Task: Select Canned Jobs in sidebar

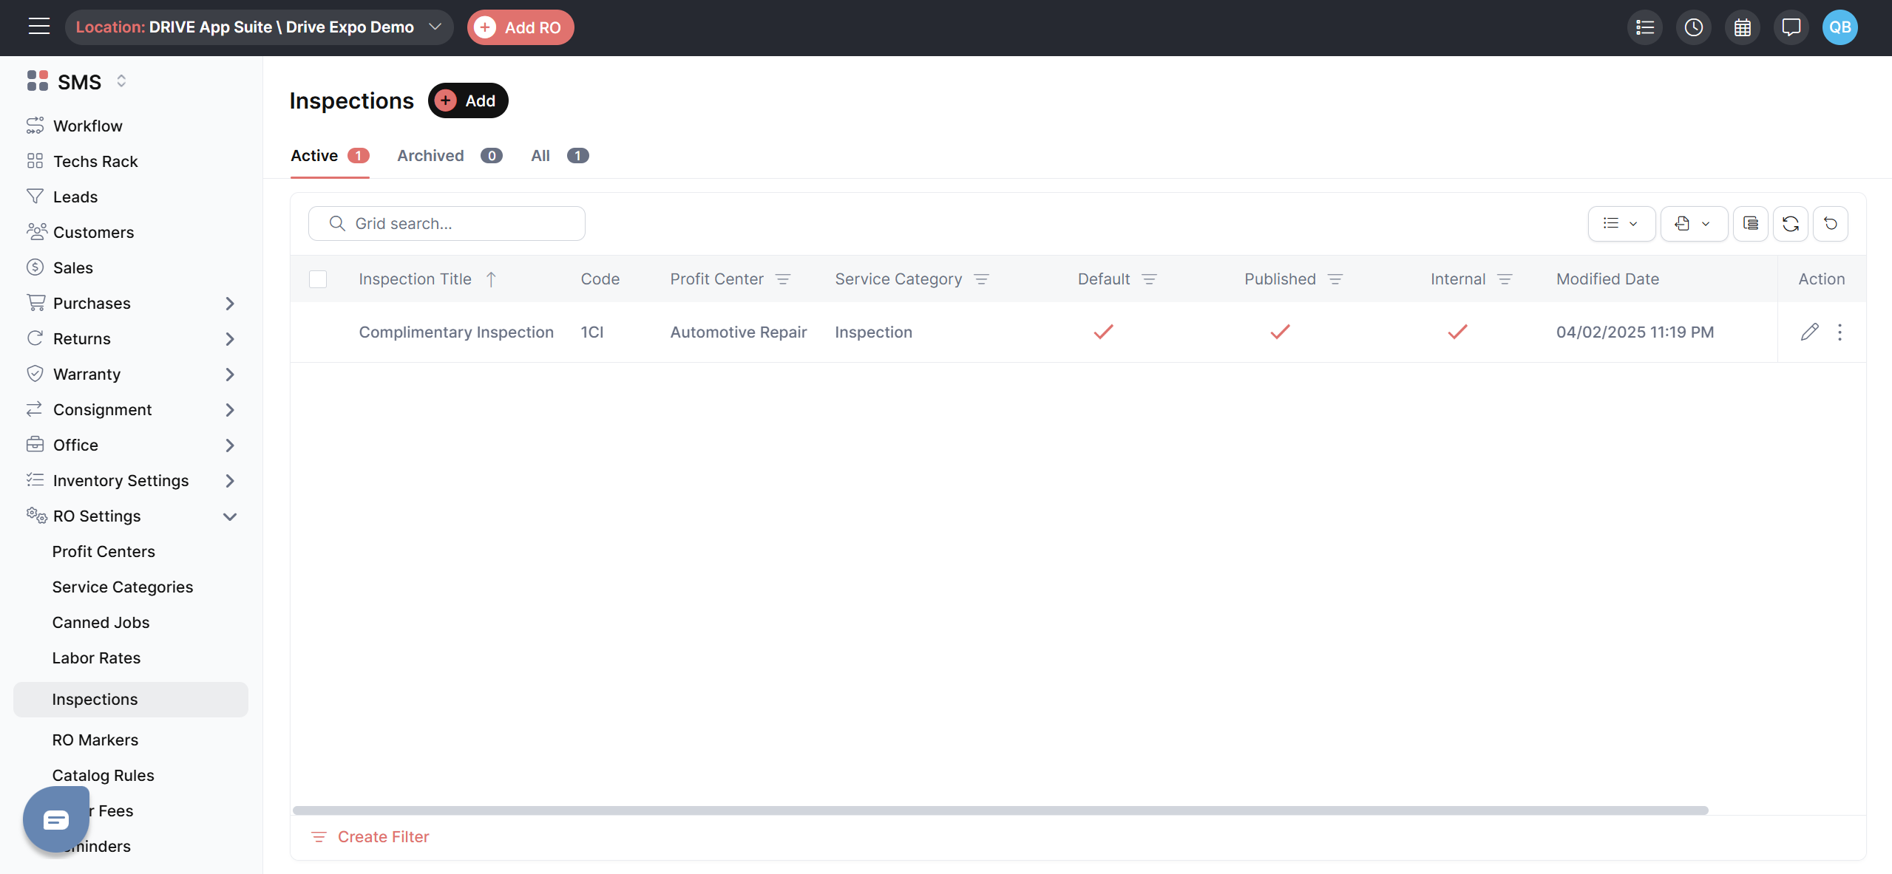Action: pos(101,622)
